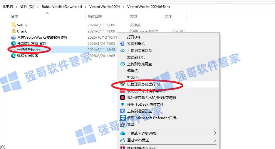
Task: Choose 打印(P) in the context menu
Action: pyautogui.click(x=133, y=77)
